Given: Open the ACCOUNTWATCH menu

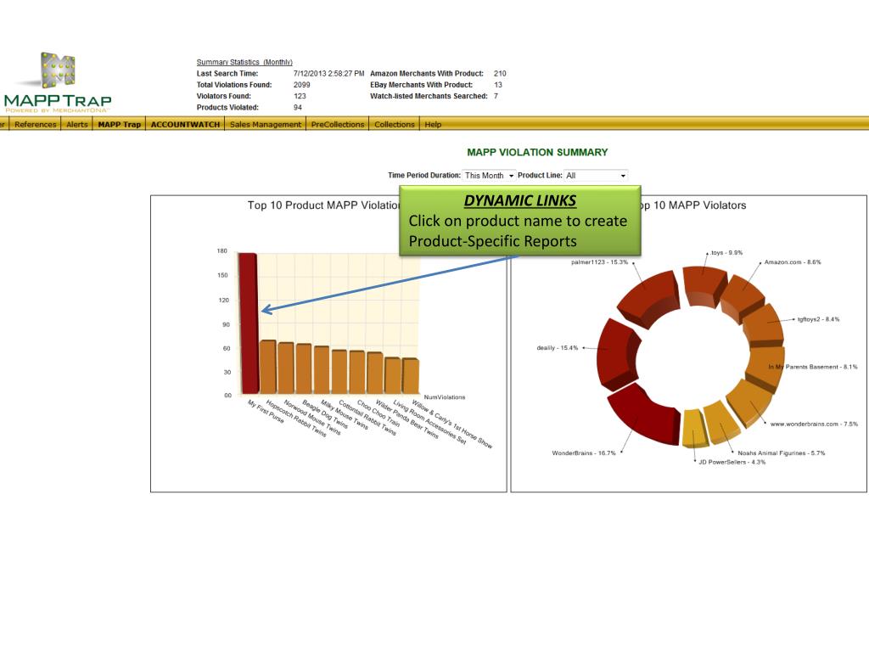Looking at the screenshot, I should tap(185, 124).
